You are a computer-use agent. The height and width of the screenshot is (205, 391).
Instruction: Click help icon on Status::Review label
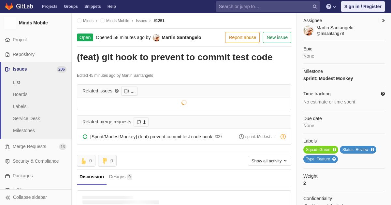pos(372,150)
